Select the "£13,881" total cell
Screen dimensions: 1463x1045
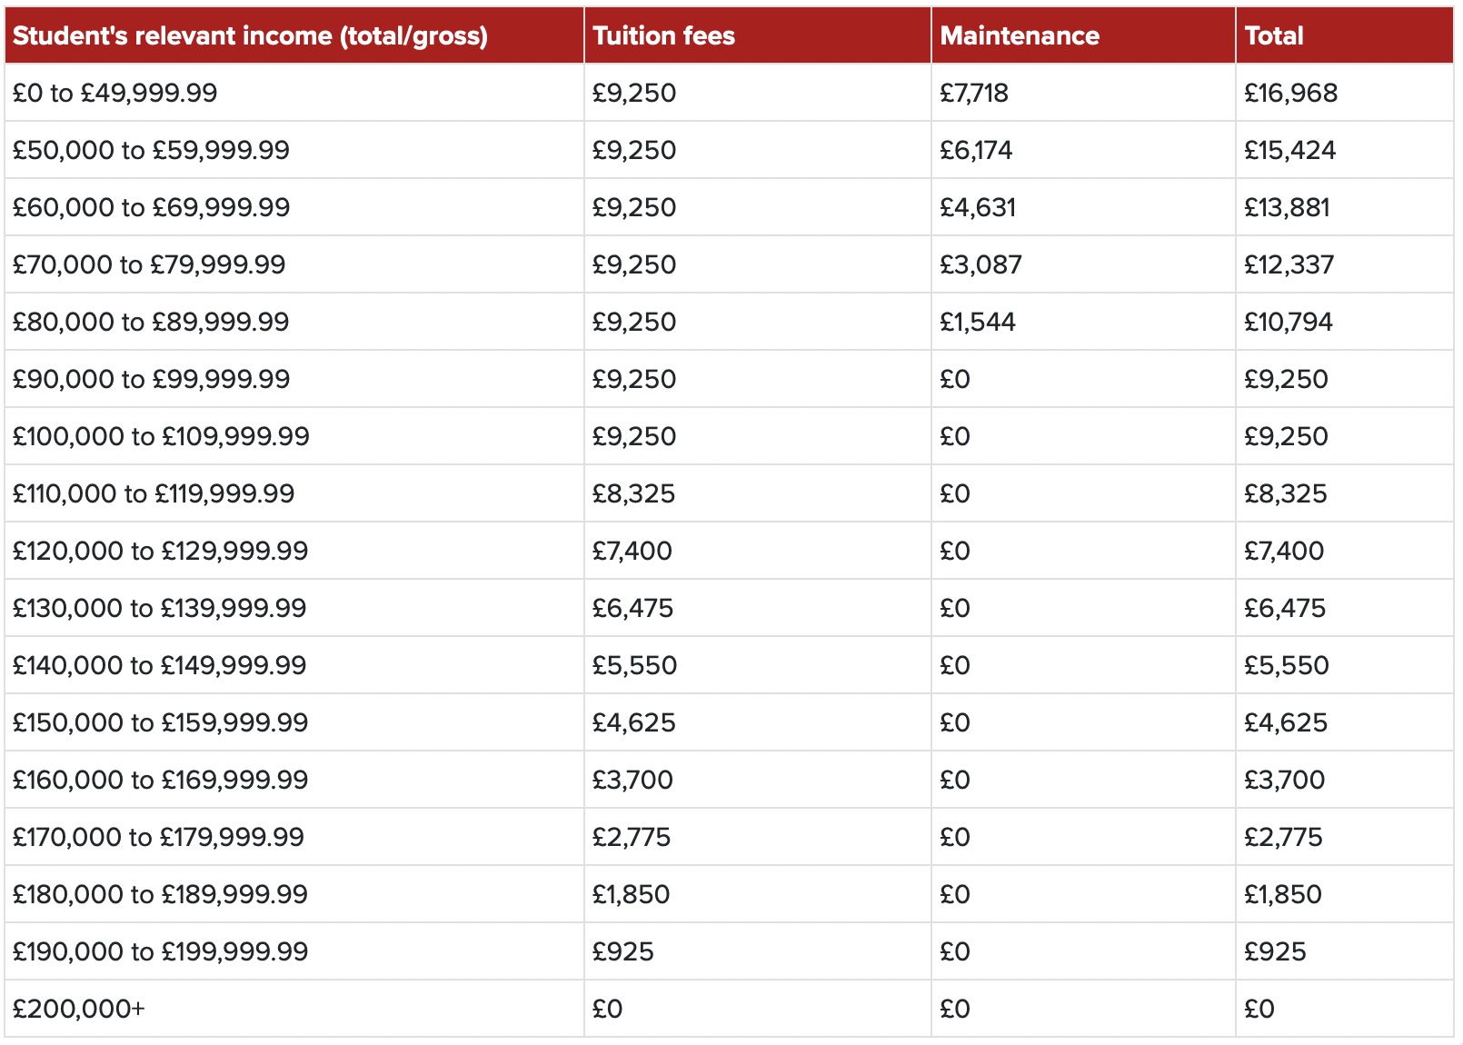[x=1345, y=207]
